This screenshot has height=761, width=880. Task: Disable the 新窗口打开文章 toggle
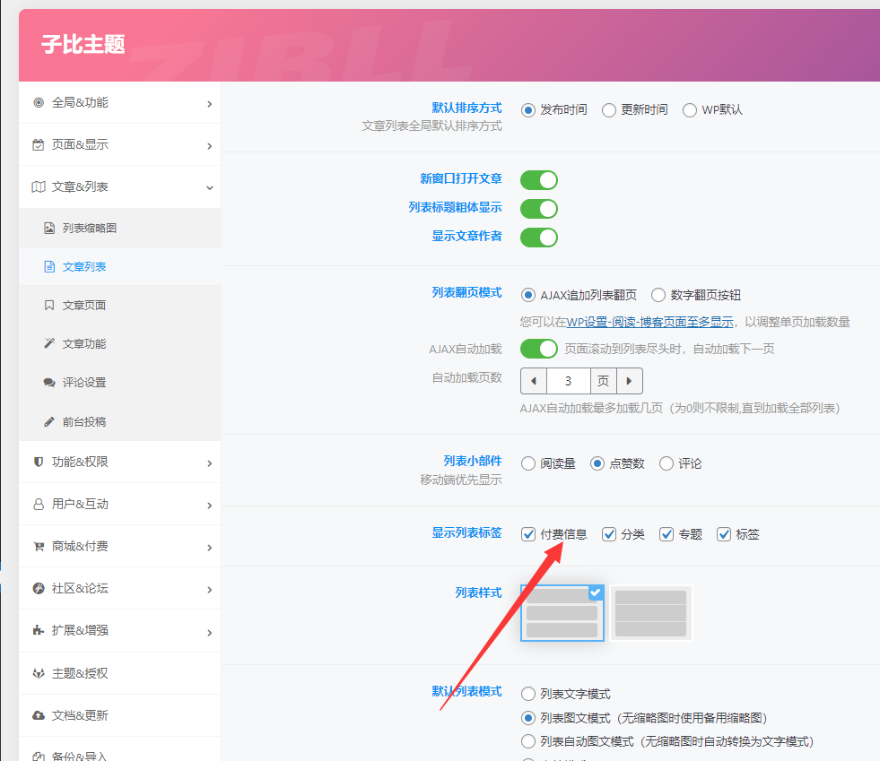[x=538, y=179]
